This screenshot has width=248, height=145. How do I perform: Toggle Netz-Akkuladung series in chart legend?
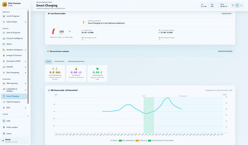point(127,141)
